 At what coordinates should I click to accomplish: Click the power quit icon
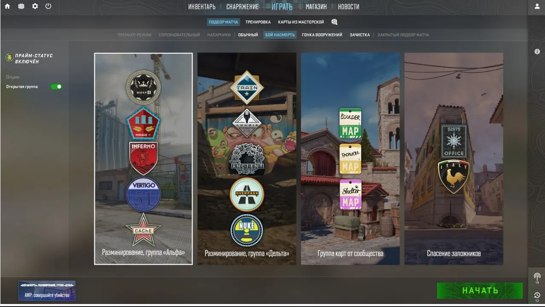tap(48, 6)
